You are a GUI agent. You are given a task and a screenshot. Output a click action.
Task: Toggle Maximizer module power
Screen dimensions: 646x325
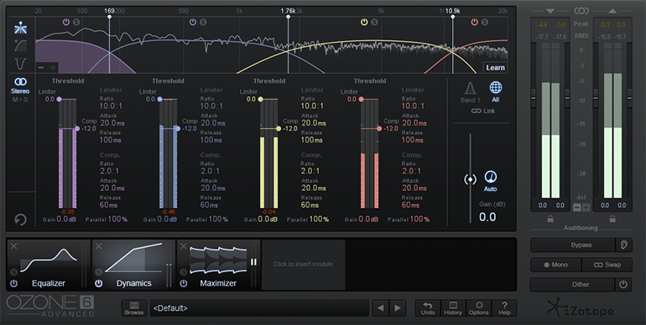point(184,283)
